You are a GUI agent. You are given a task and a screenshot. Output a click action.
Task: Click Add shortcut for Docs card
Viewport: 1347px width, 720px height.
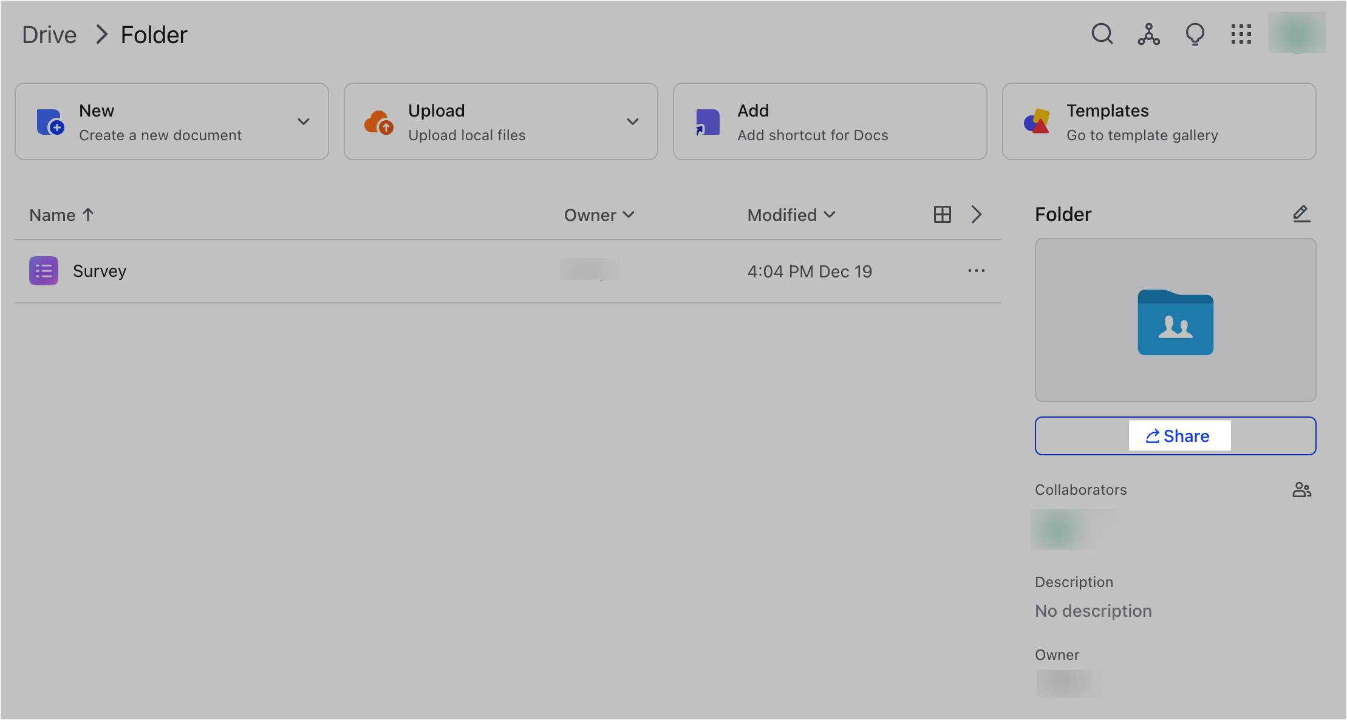(x=830, y=121)
